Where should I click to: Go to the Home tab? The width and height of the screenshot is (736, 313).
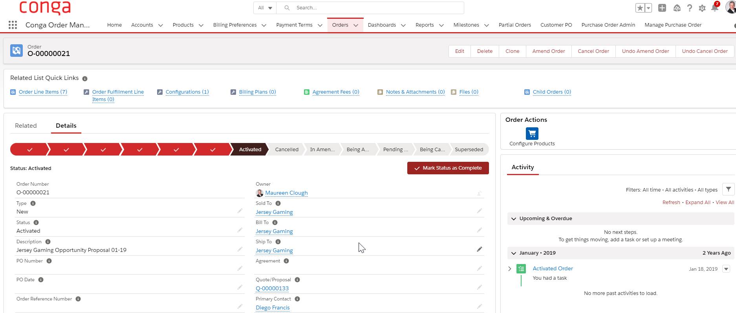click(114, 25)
